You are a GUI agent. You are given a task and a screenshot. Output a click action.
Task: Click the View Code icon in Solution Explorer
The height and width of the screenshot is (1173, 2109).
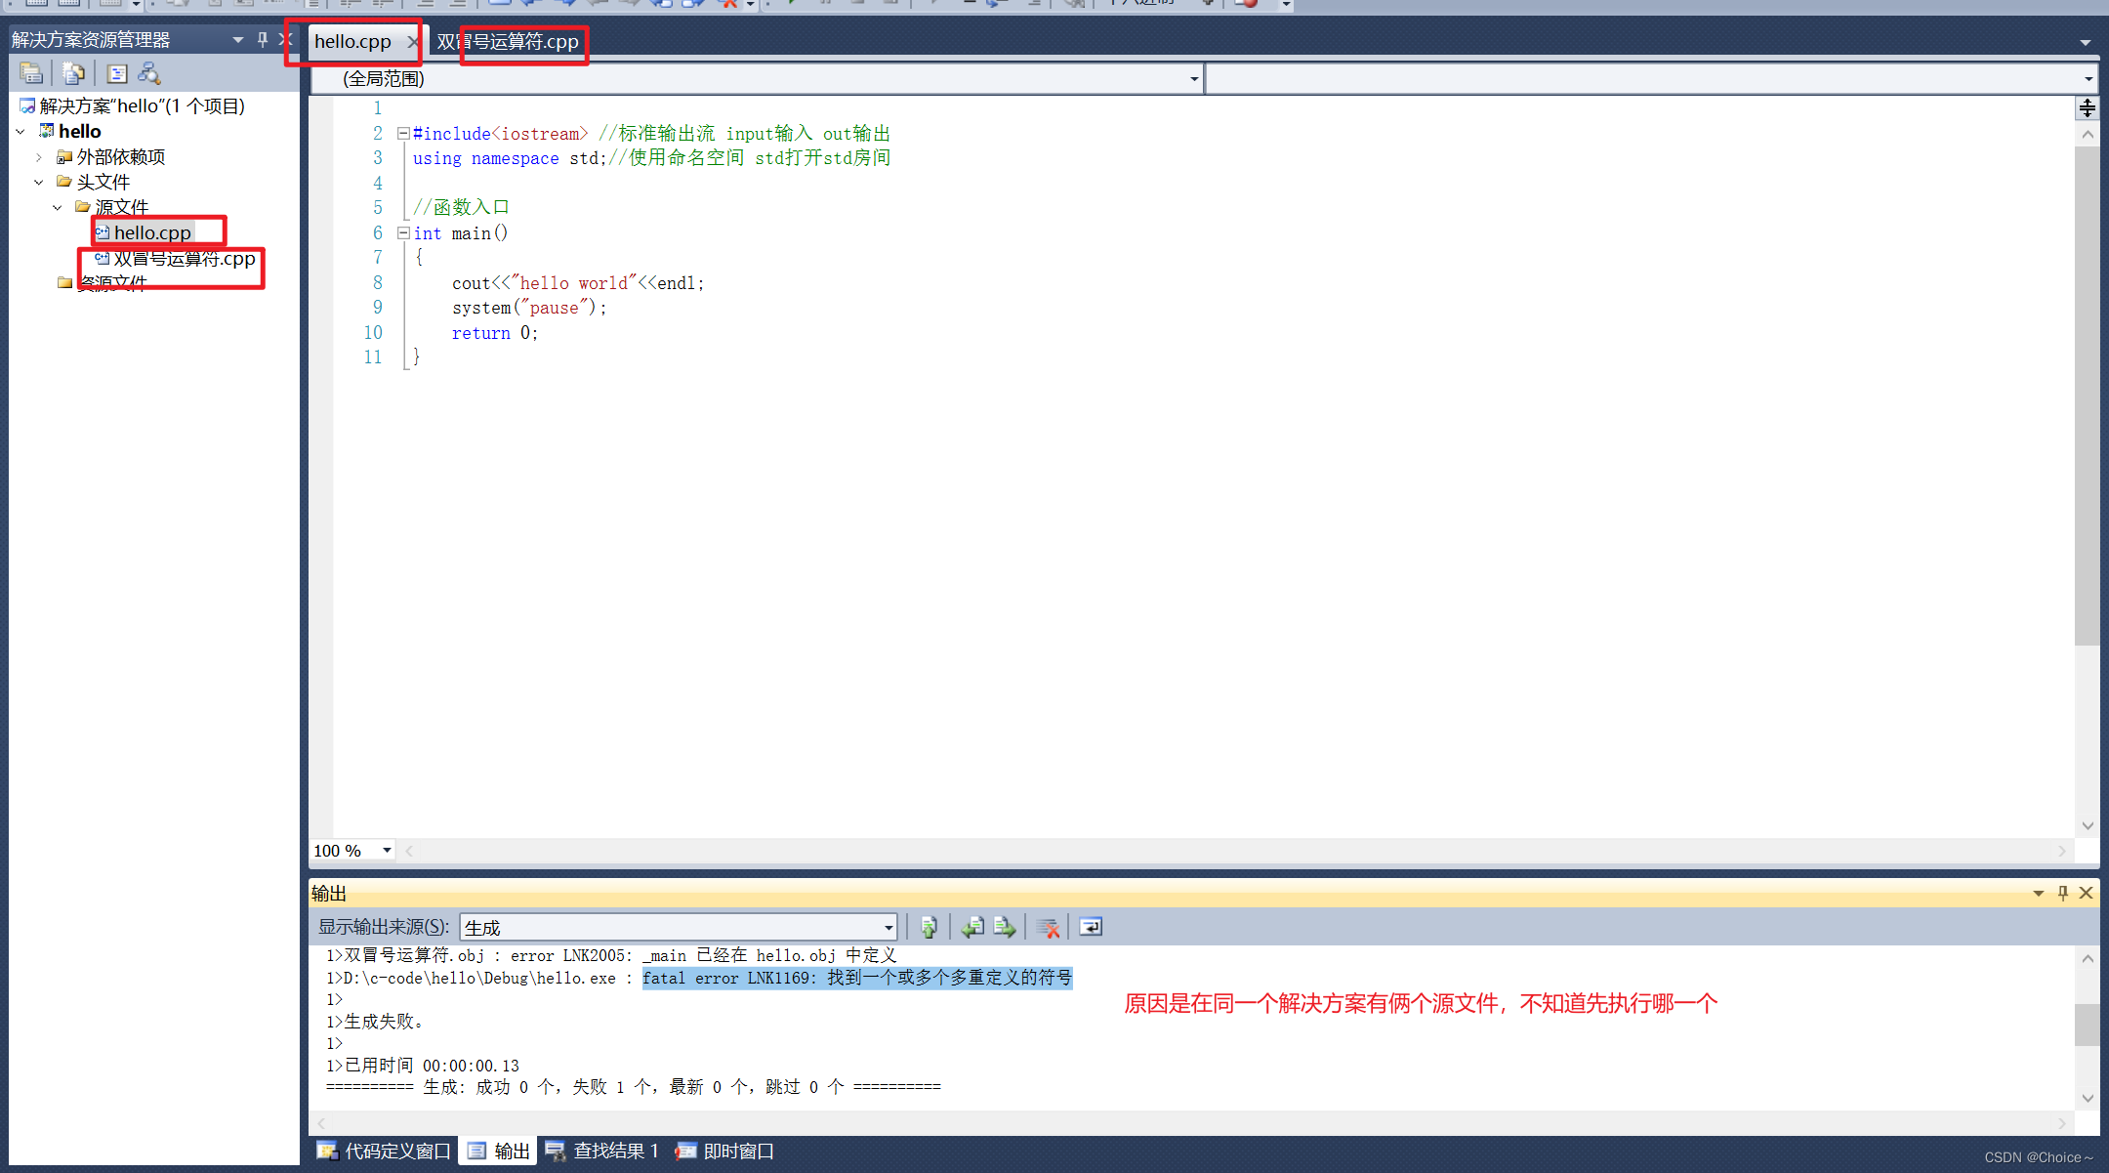click(x=117, y=73)
